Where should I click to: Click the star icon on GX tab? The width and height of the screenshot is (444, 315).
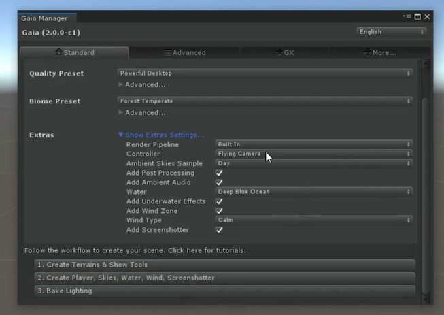click(279, 52)
